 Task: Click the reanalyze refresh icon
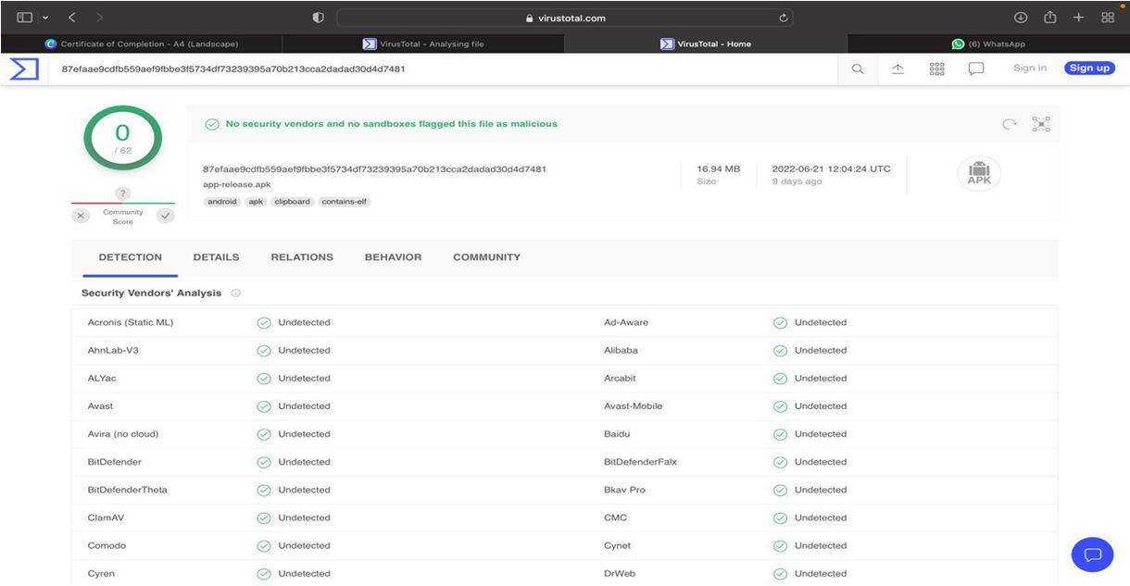tap(1010, 124)
